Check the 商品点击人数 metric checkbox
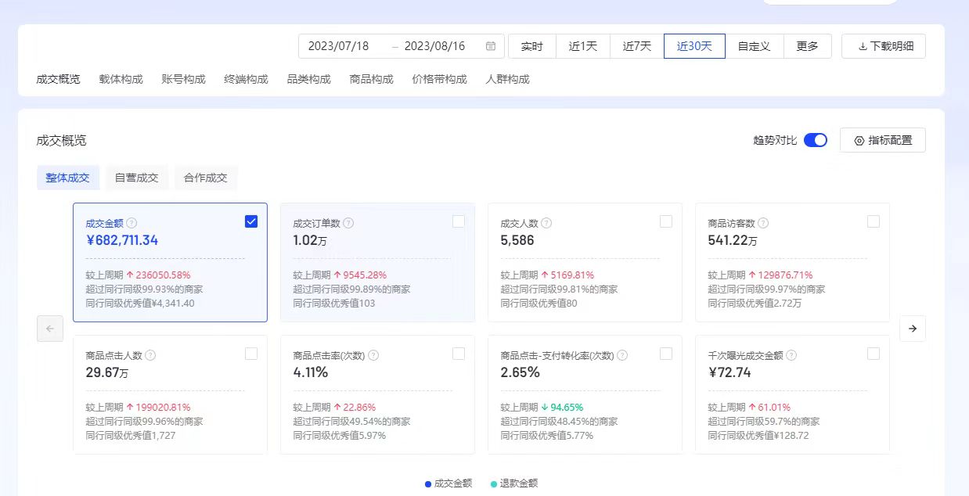Viewport: 969px width, 496px height. [251, 354]
